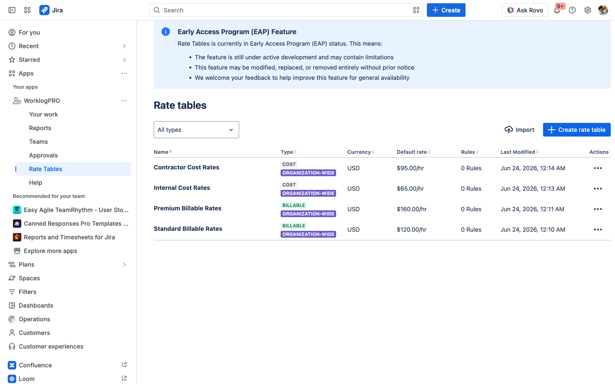
Task: Open the notifications bell icon
Action: tap(557, 10)
